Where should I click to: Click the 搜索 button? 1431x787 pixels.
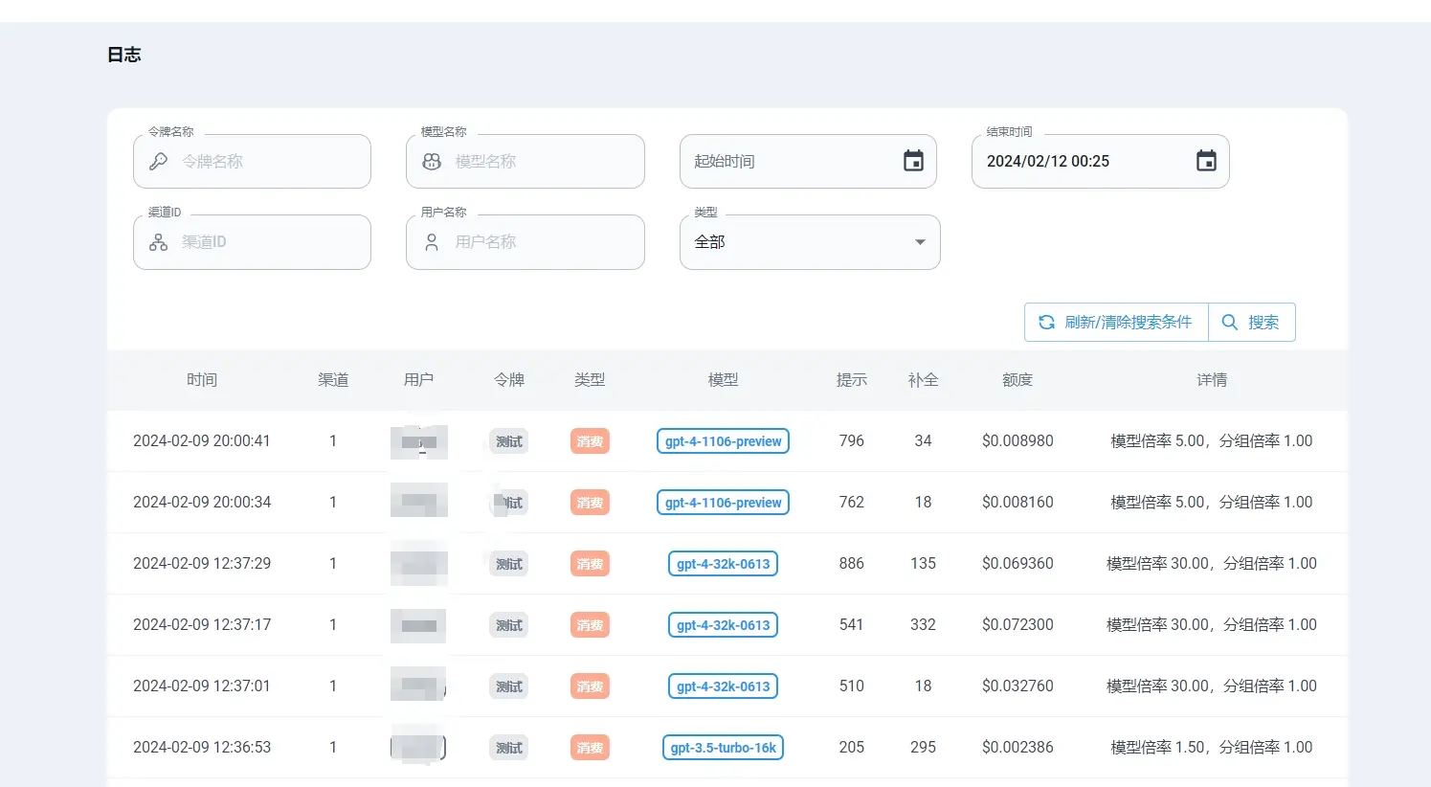(1252, 322)
